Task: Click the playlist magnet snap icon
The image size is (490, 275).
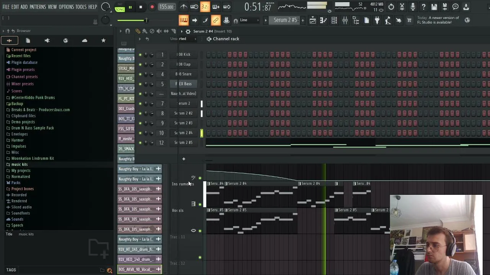Action: click(x=127, y=31)
